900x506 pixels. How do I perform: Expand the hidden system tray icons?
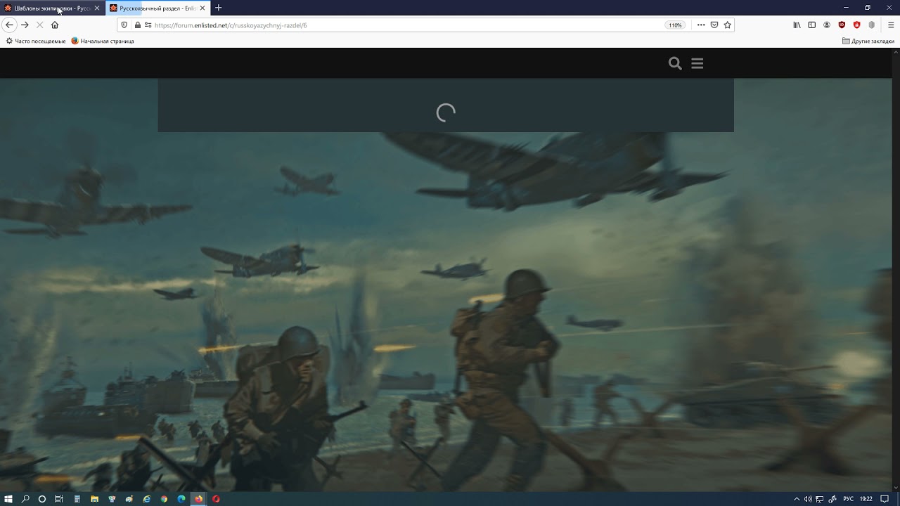[x=797, y=499]
